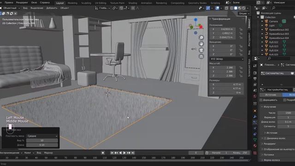Viewport: 295px width, 166px height.
Task: Lock the X location field
Action: [x=241, y=29]
